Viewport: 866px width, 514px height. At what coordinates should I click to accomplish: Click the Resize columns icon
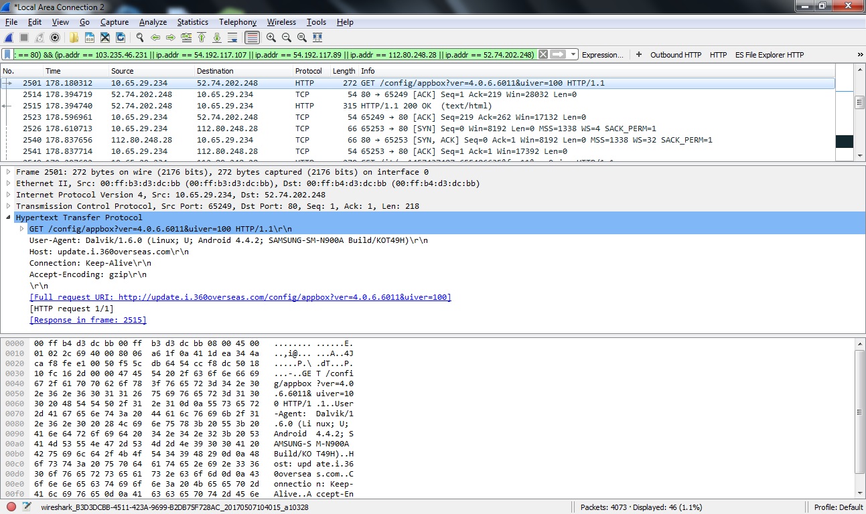click(x=317, y=38)
